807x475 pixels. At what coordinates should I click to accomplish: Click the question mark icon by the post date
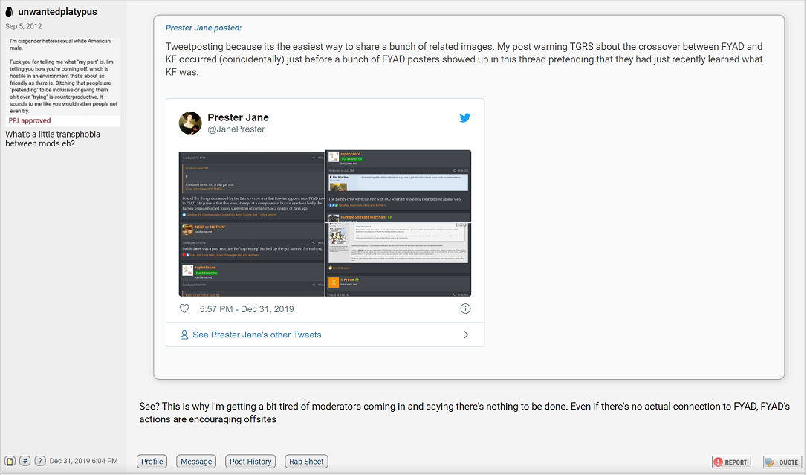click(40, 461)
